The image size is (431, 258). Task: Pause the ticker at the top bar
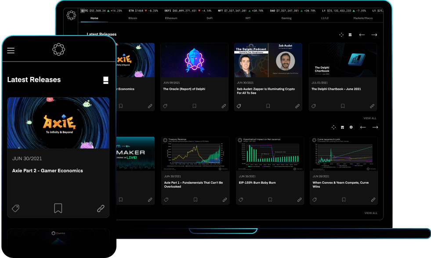[83, 11]
